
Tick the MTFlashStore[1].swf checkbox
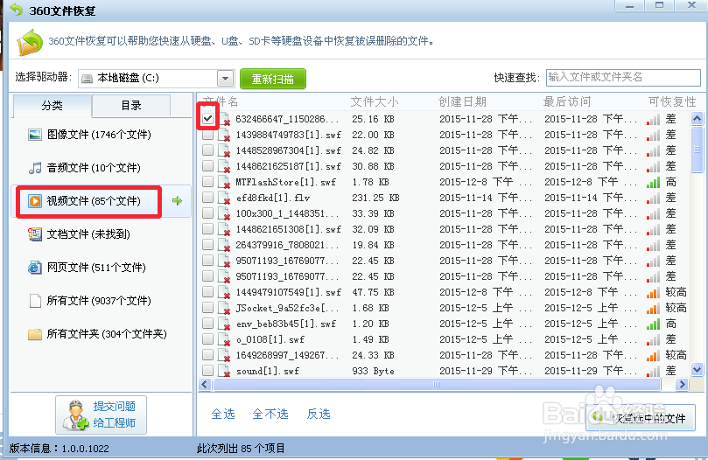pyautogui.click(x=207, y=182)
